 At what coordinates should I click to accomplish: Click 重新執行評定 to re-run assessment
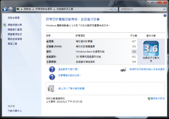pos(158,99)
